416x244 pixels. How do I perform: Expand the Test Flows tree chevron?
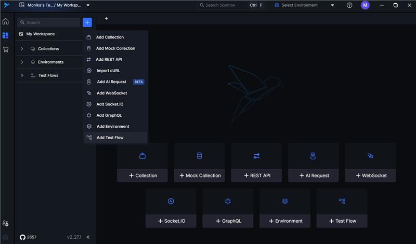(x=22, y=75)
